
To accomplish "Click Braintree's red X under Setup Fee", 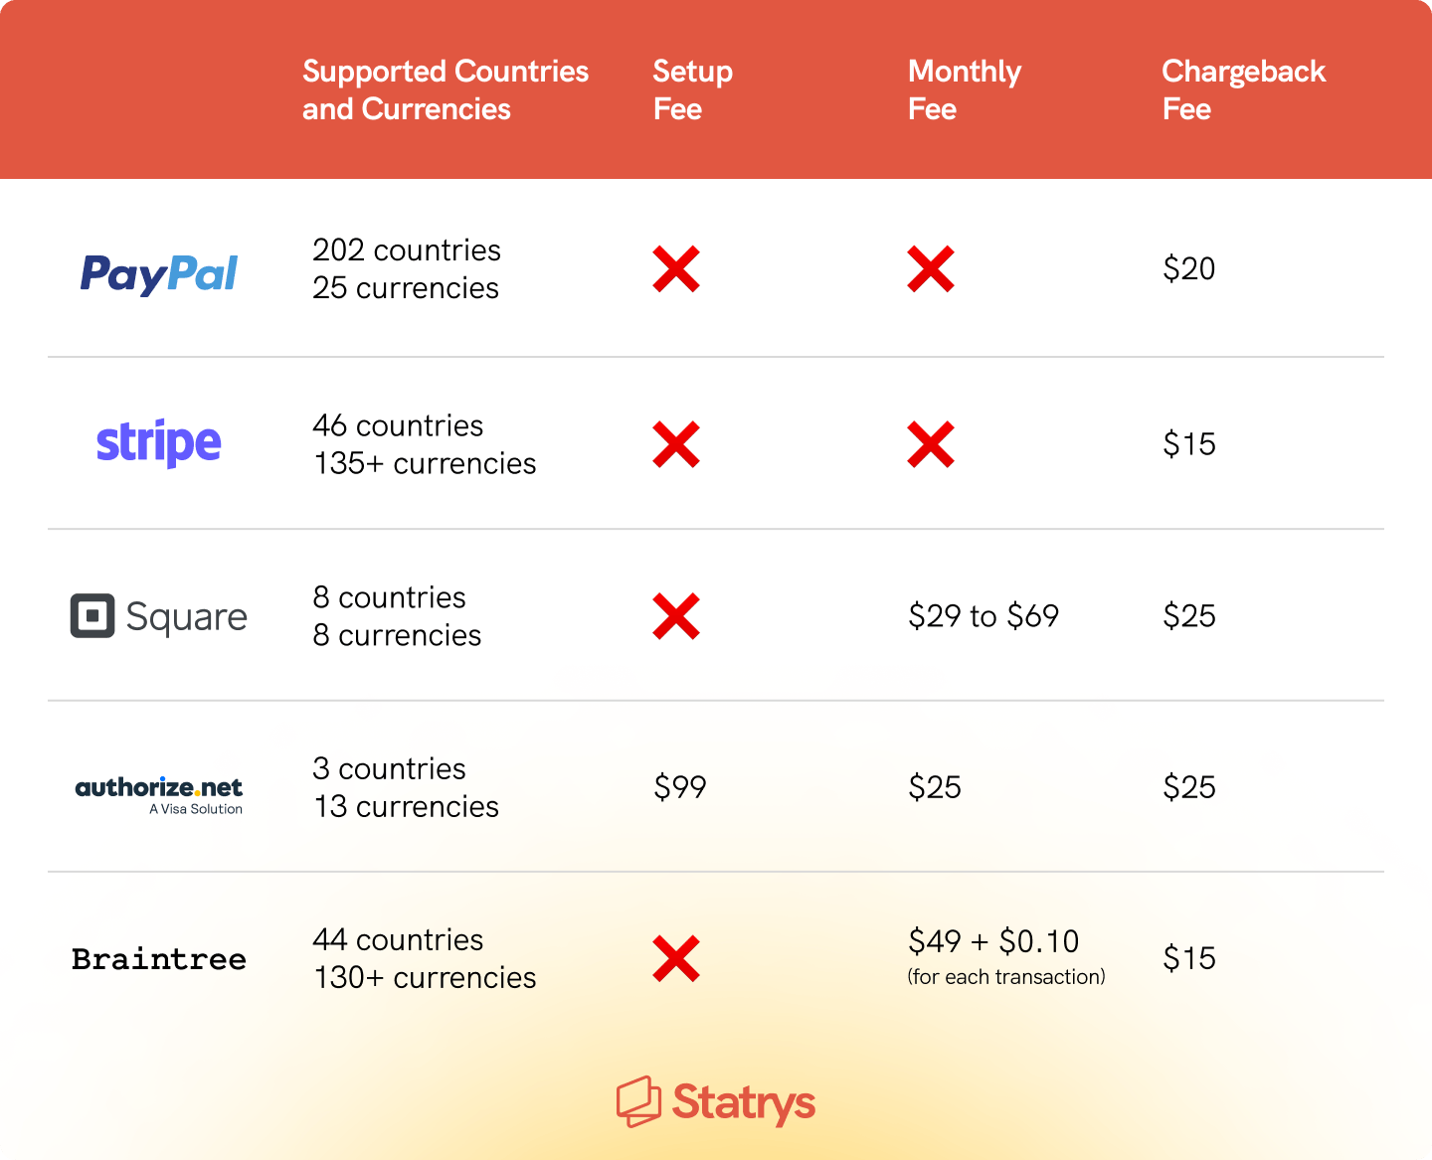I will pos(676,958).
